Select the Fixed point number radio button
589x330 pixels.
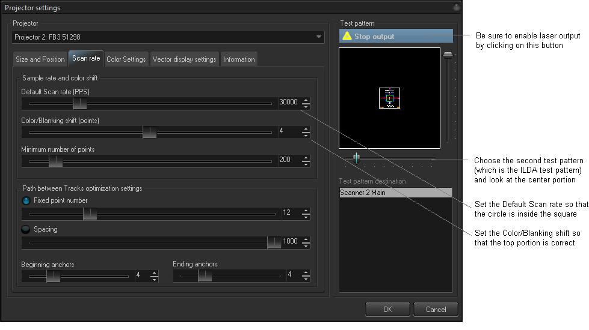[x=26, y=201]
